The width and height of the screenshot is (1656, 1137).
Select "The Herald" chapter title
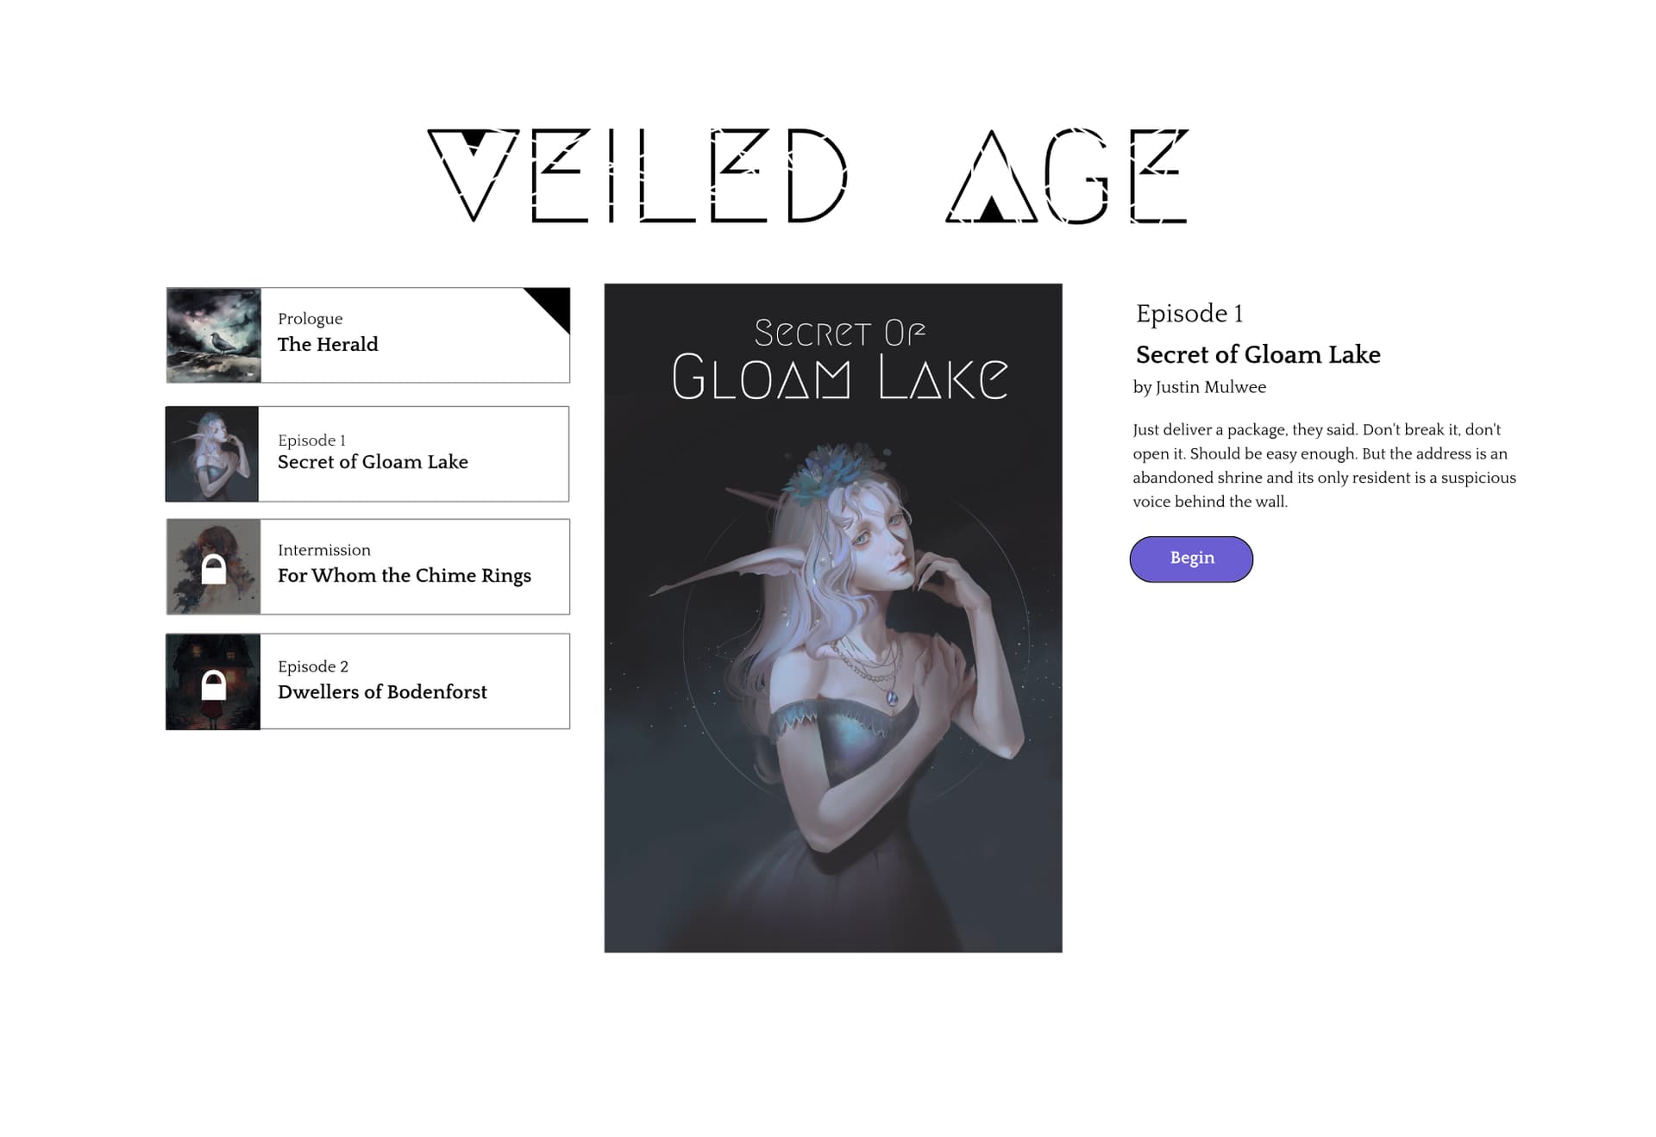pyautogui.click(x=328, y=345)
